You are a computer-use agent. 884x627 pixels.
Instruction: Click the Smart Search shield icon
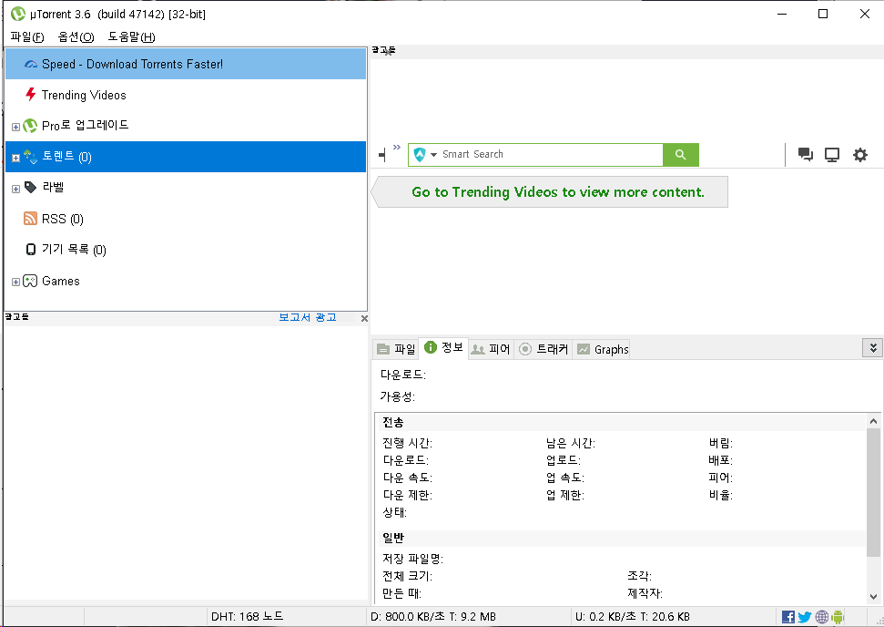pos(420,155)
